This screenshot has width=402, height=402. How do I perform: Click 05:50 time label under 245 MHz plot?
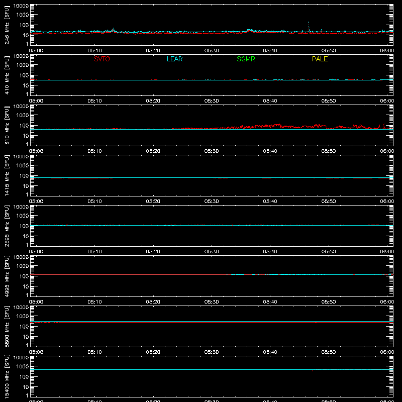point(329,51)
